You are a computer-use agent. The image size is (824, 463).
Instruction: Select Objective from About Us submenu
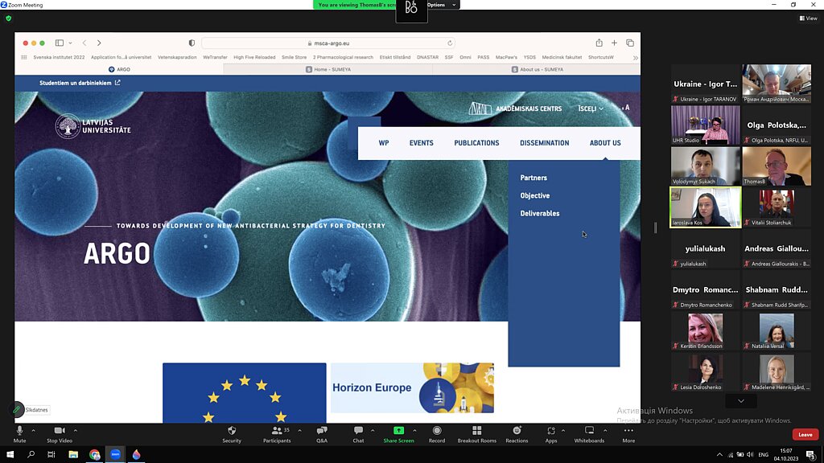pos(535,196)
